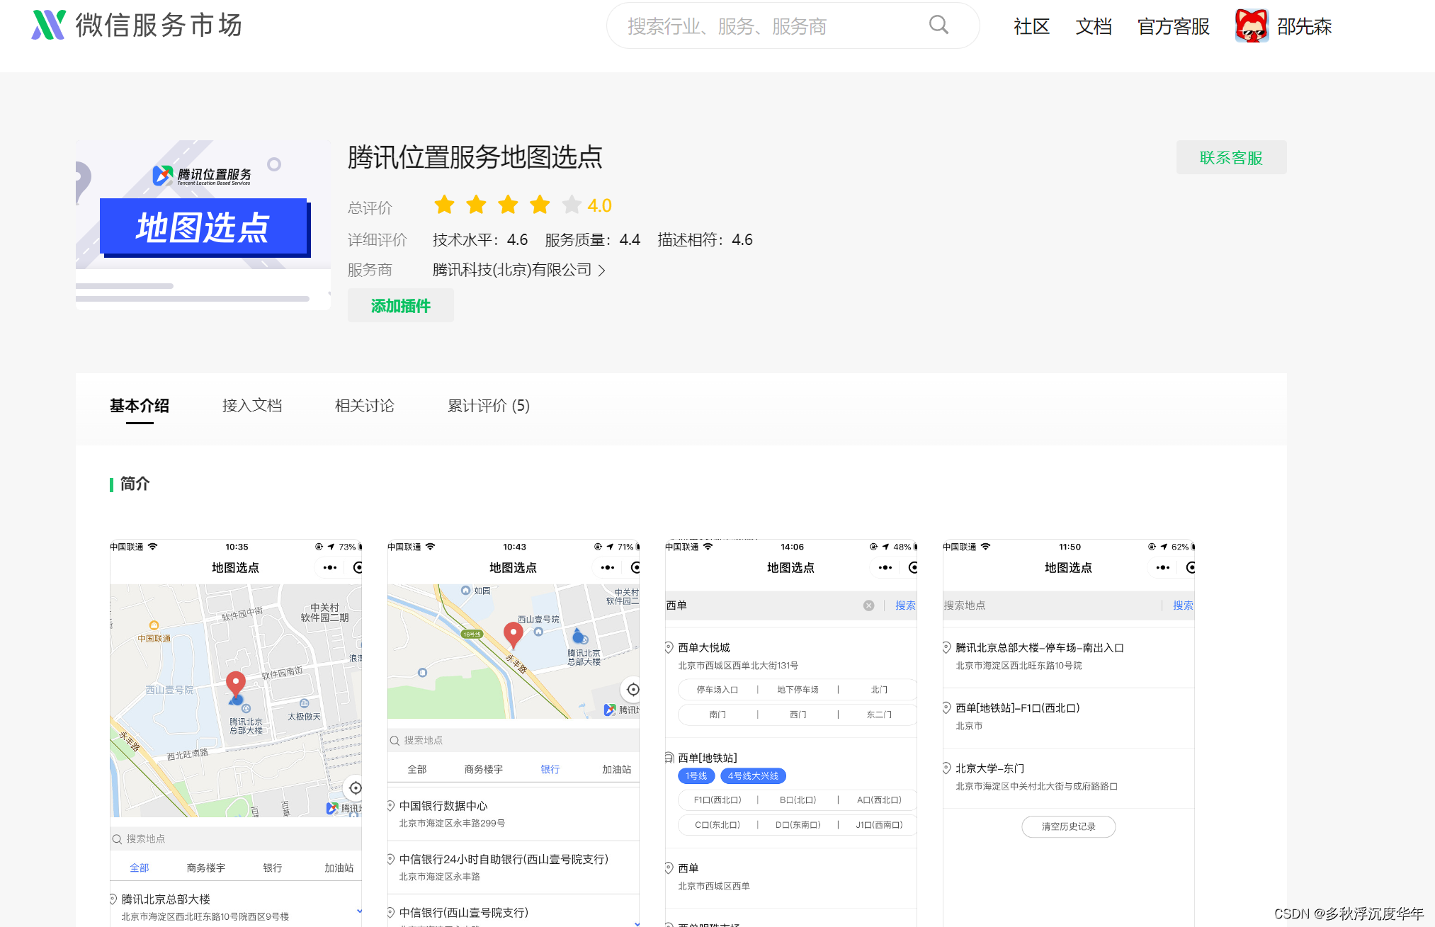Click the fifth rating star
The height and width of the screenshot is (927, 1435).
pyautogui.click(x=571, y=205)
